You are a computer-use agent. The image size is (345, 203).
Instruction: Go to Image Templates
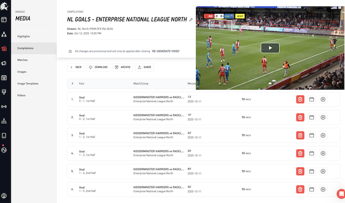click(28, 84)
